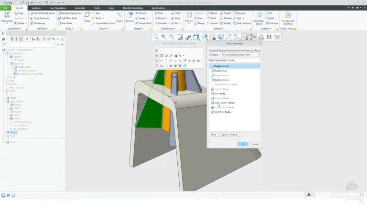367x206 pixels.
Task: Select the Pattern tool
Action: pyautogui.click(x=189, y=18)
